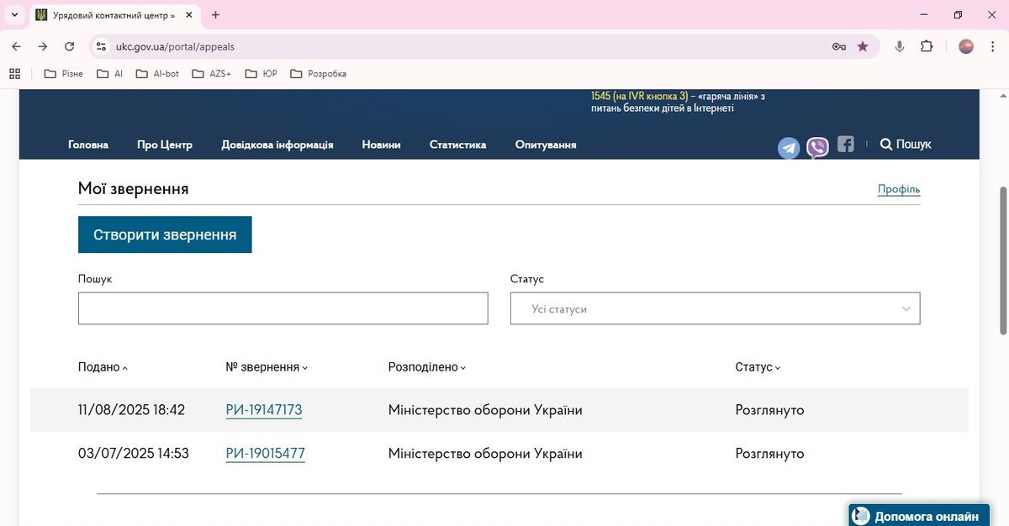Viewport: 1009px width, 526px height.
Task: Click the Мої звернення heading
Action: (133, 189)
